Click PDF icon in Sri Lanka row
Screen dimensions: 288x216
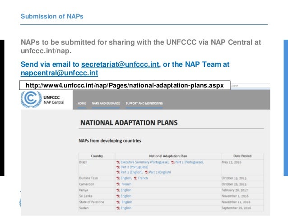pyautogui.click(x=118, y=196)
